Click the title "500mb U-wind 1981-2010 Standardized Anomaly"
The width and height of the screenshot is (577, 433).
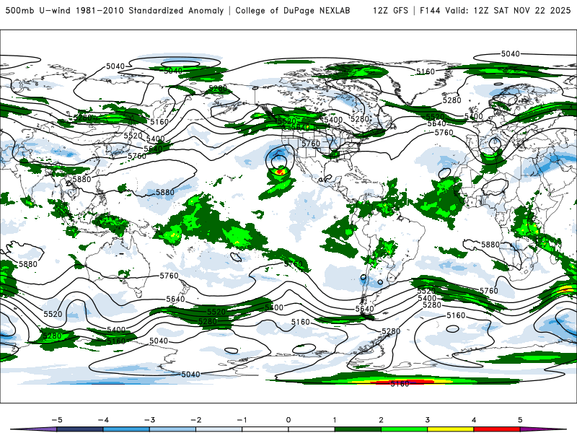(115, 10)
